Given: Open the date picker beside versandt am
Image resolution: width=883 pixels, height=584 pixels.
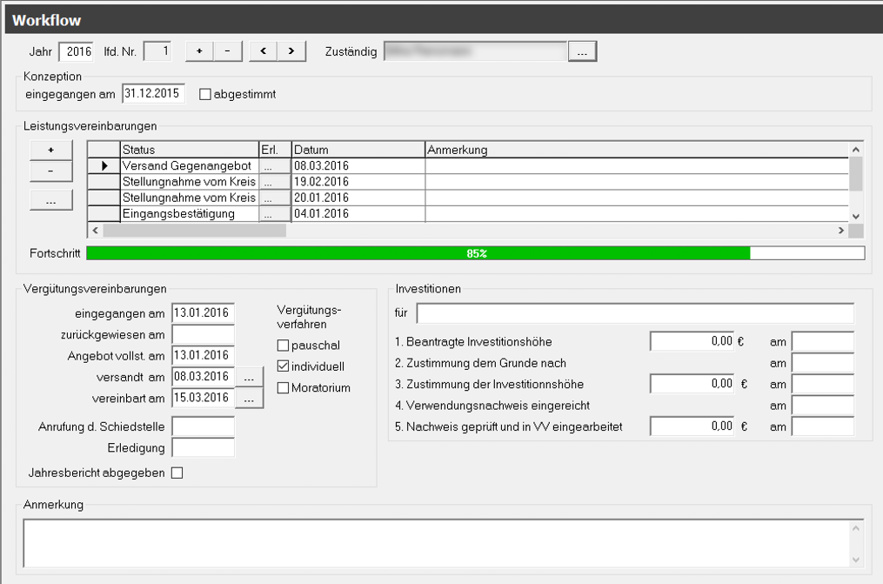Looking at the screenshot, I should [249, 377].
